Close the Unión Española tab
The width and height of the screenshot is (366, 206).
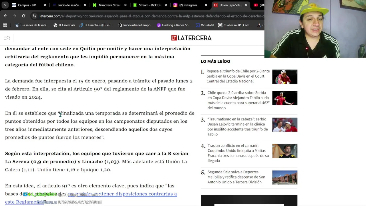tap(246, 5)
